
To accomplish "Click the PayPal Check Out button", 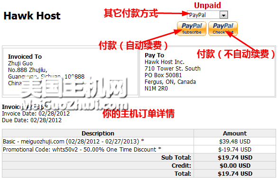I will pyautogui.click(x=223, y=29).
